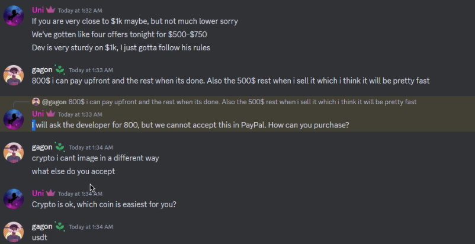Image resolution: width=475 pixels, height=244 pixels.
Task: Click Uni's username above "Crypto is ok"
Action: click(x=37, y=193)
